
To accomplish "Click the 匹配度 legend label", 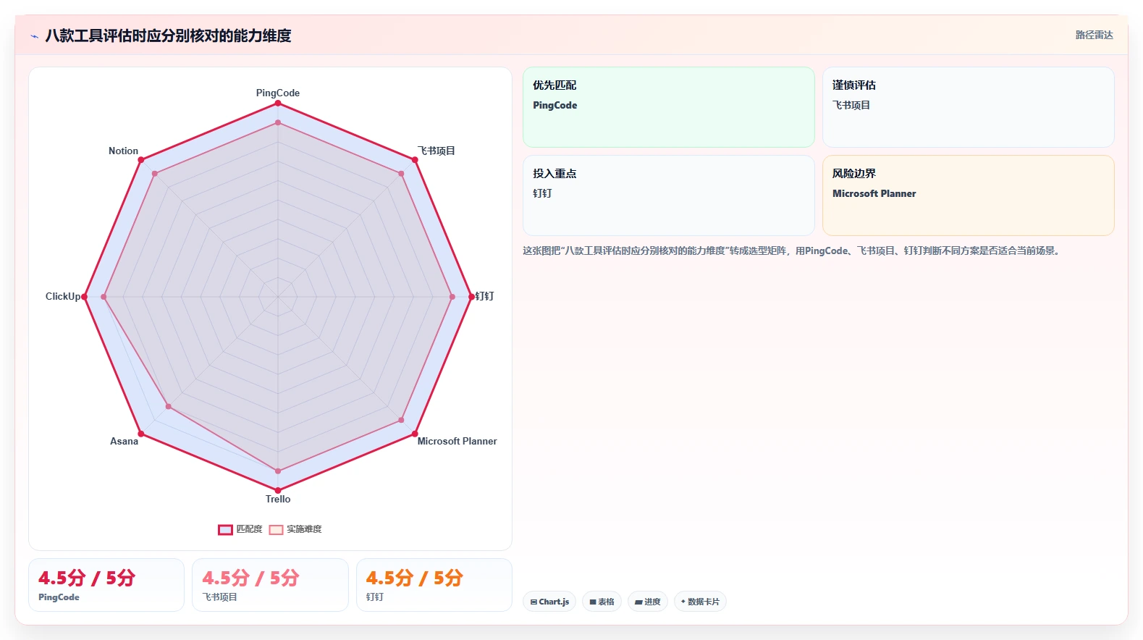I will tap(249, 530).
